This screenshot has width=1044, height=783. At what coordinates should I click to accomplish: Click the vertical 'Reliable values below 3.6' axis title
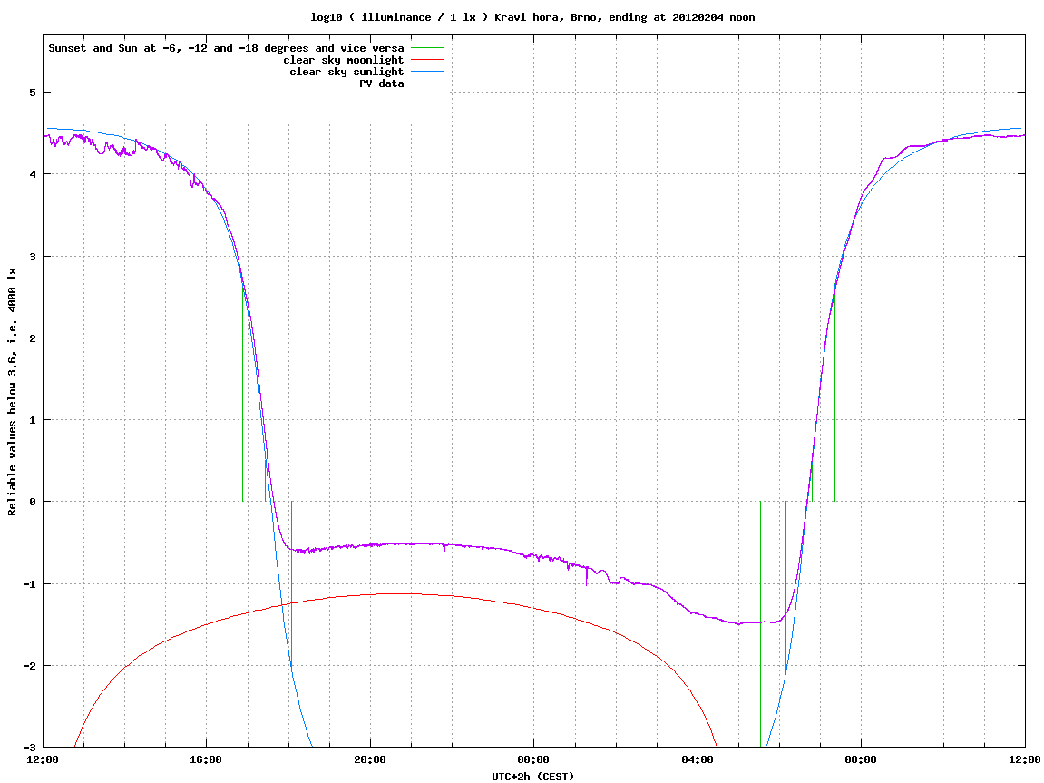(12, 392)
